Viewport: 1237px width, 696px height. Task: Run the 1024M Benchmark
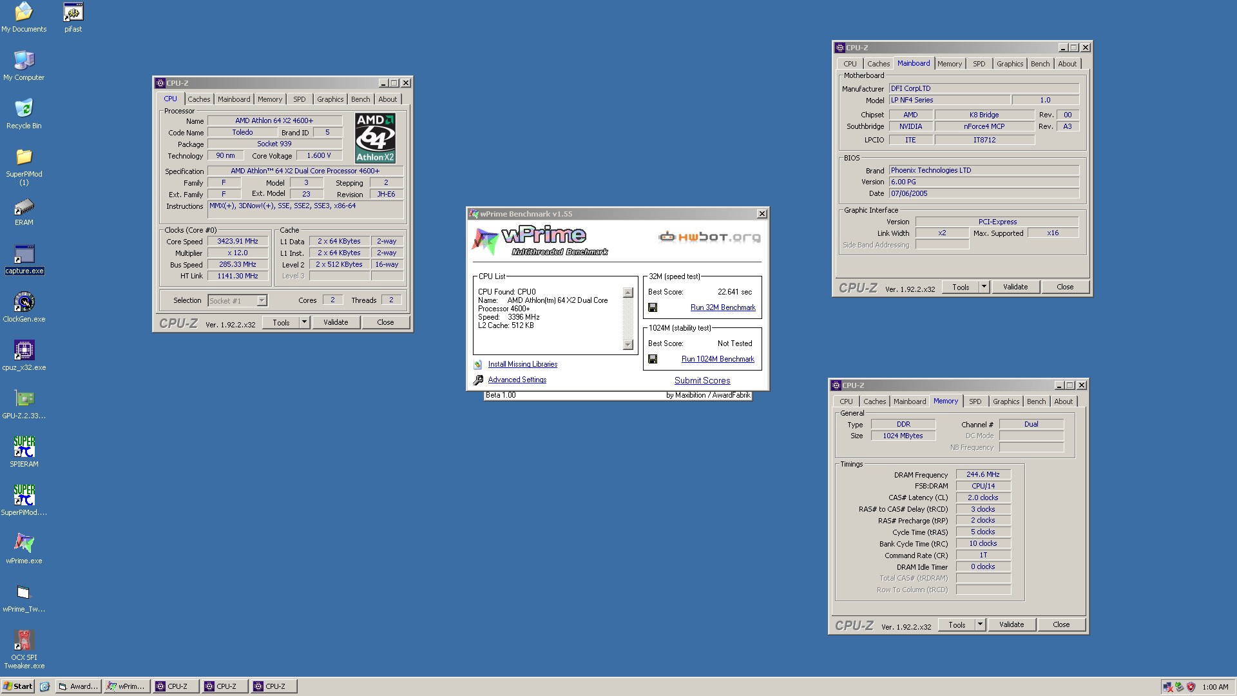[718, 359]
